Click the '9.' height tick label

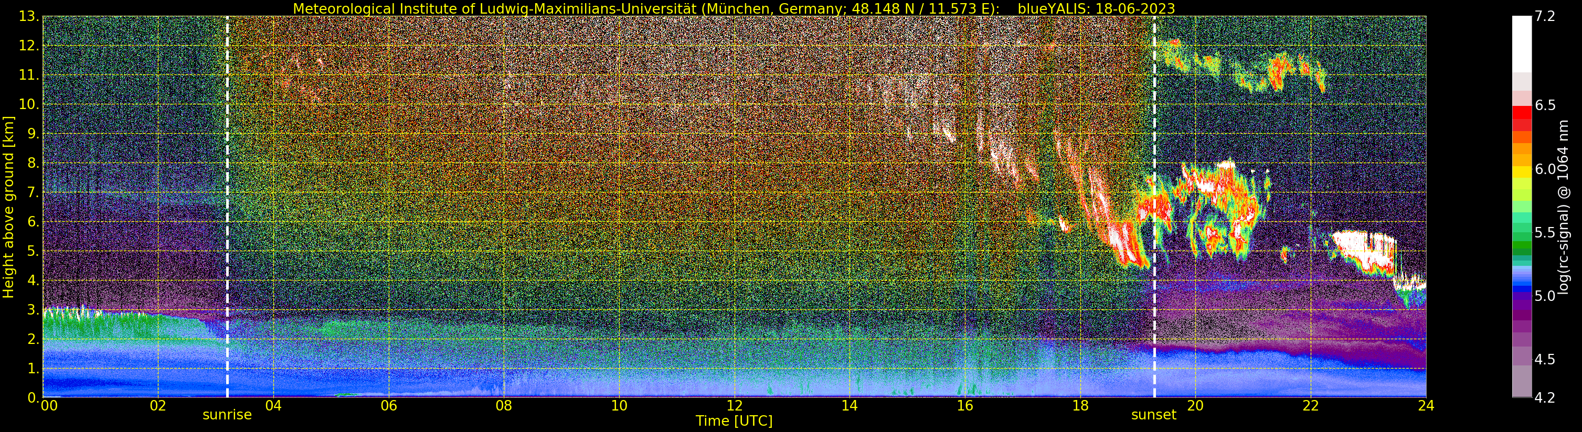(x=33, y=134)
